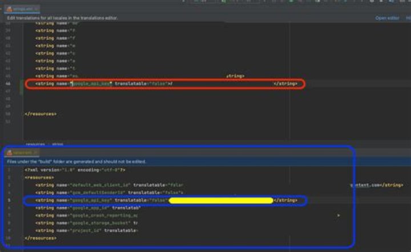The width and height of the screenshot is (411, 252).
Task: Click the Open editor link
Action: pyautogui.click(x=387, y=18)
